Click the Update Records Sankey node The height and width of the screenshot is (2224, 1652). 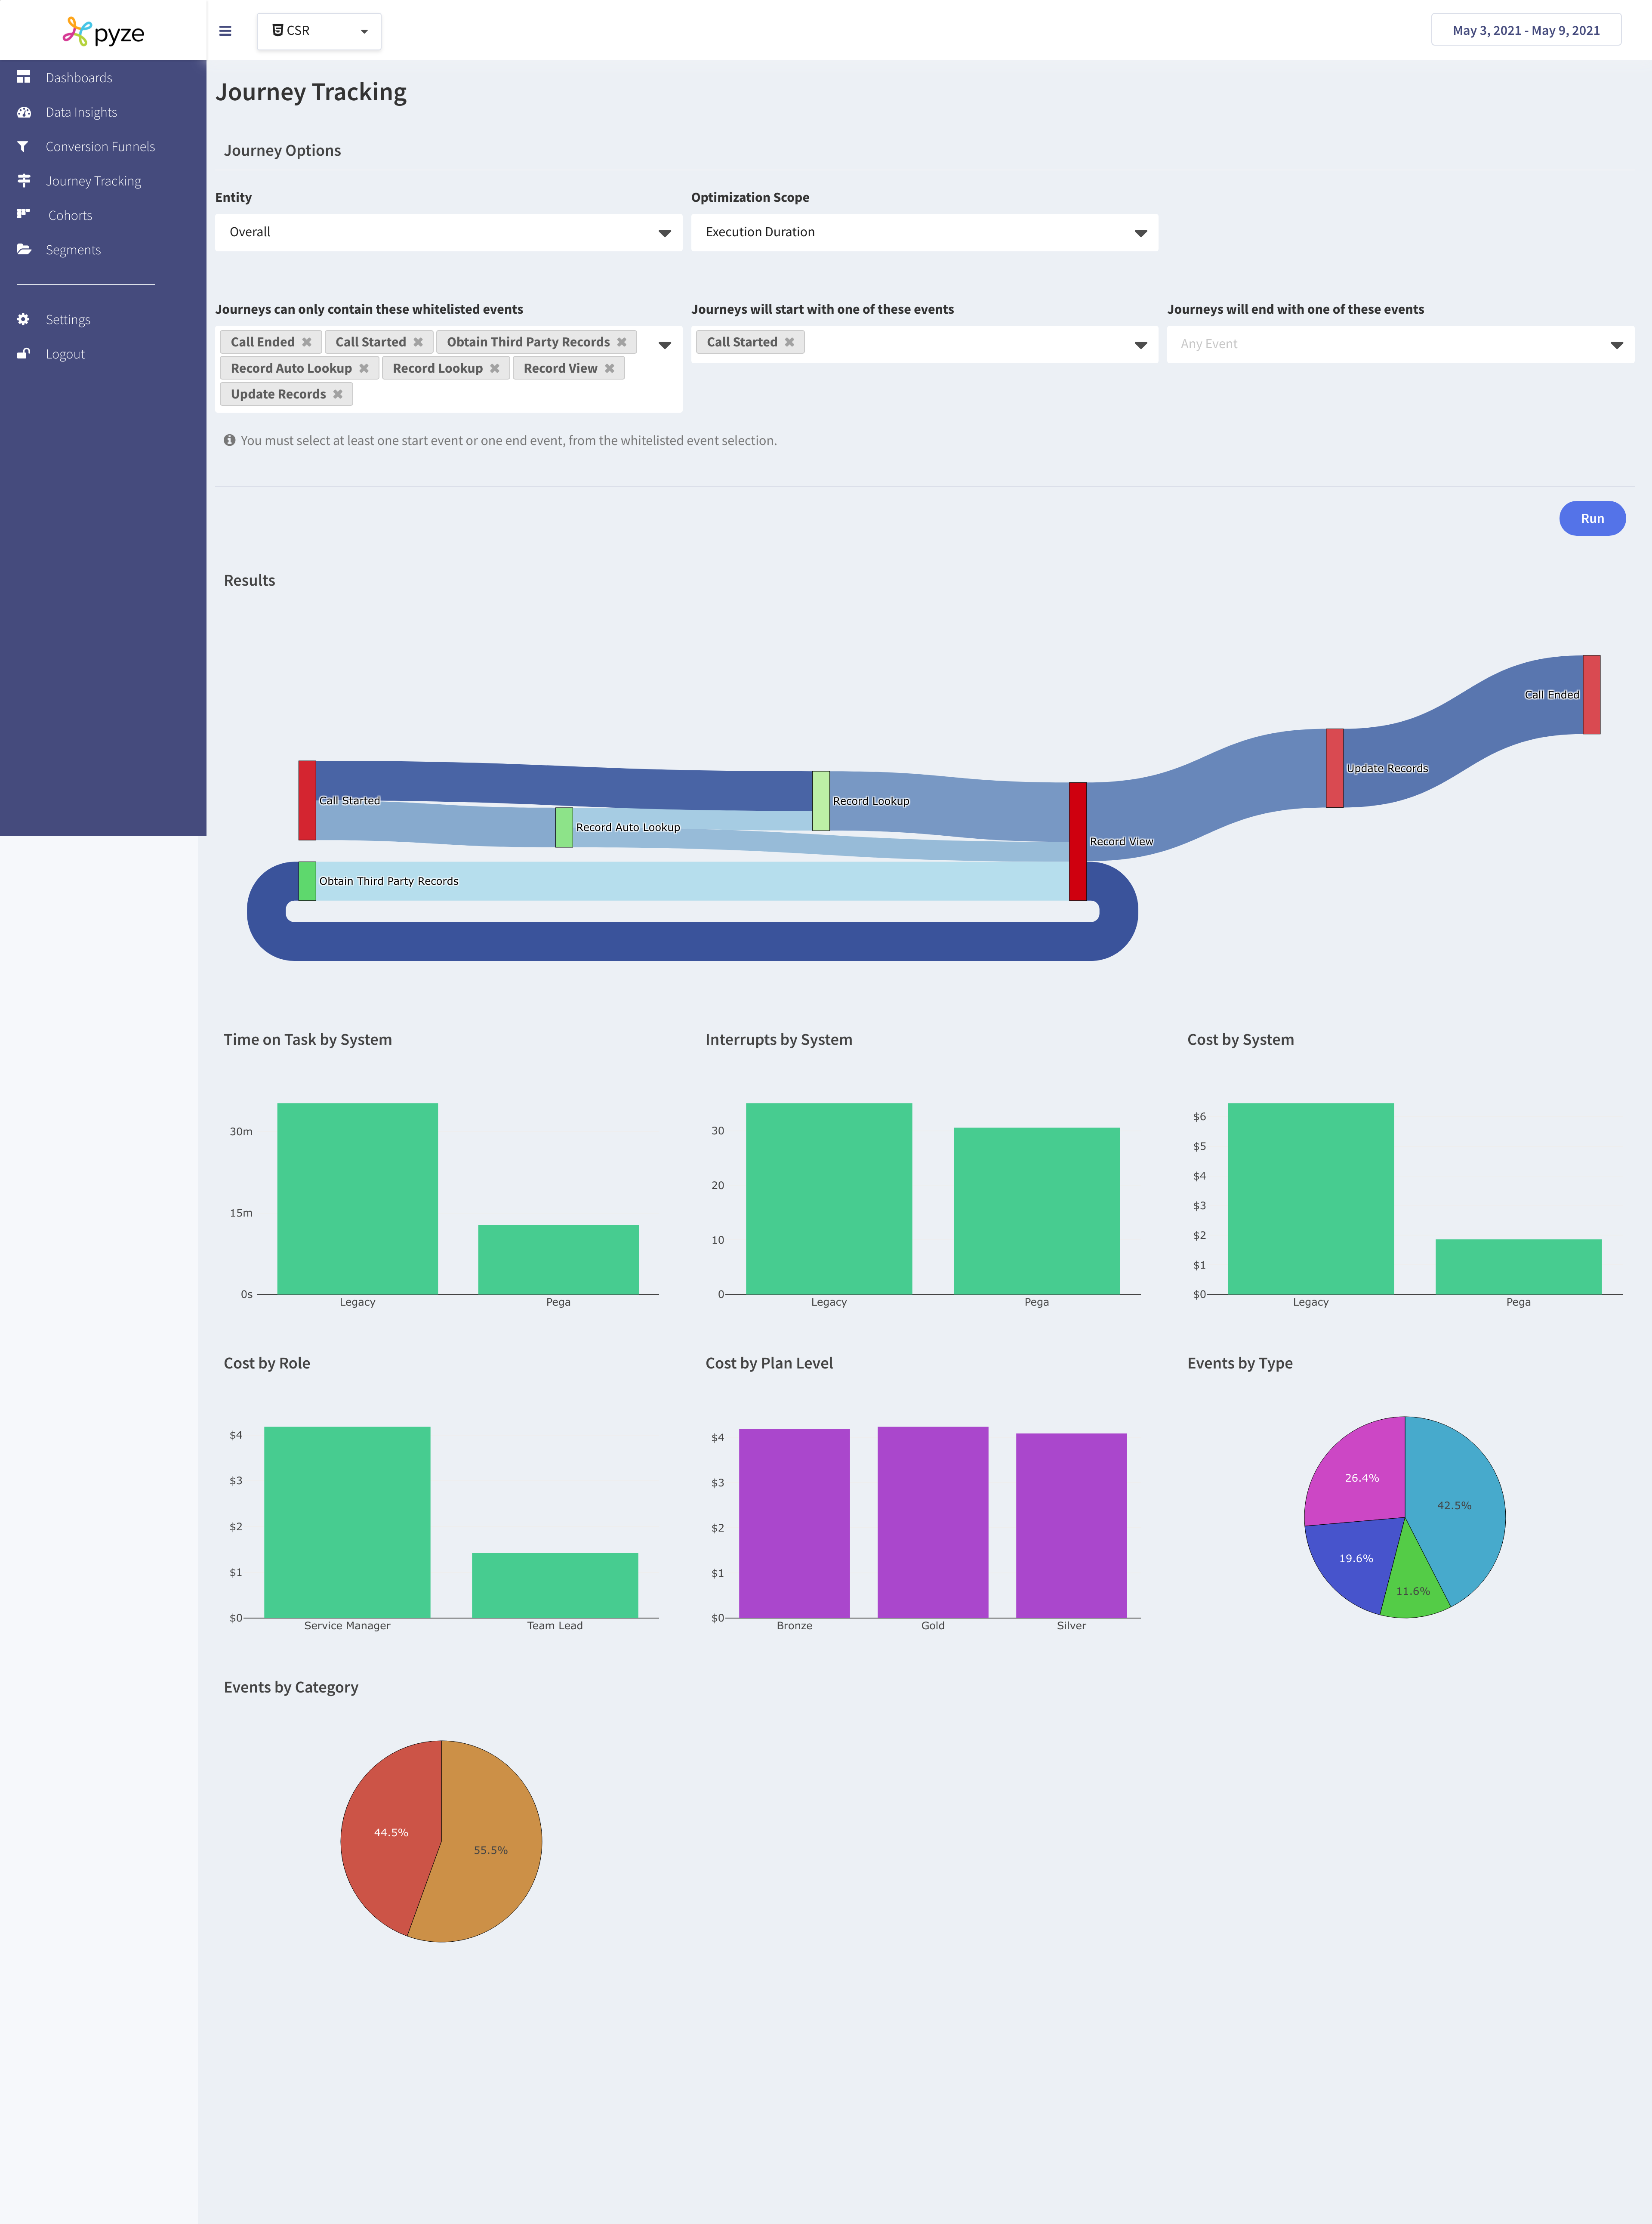click(x=1335, y=768)
